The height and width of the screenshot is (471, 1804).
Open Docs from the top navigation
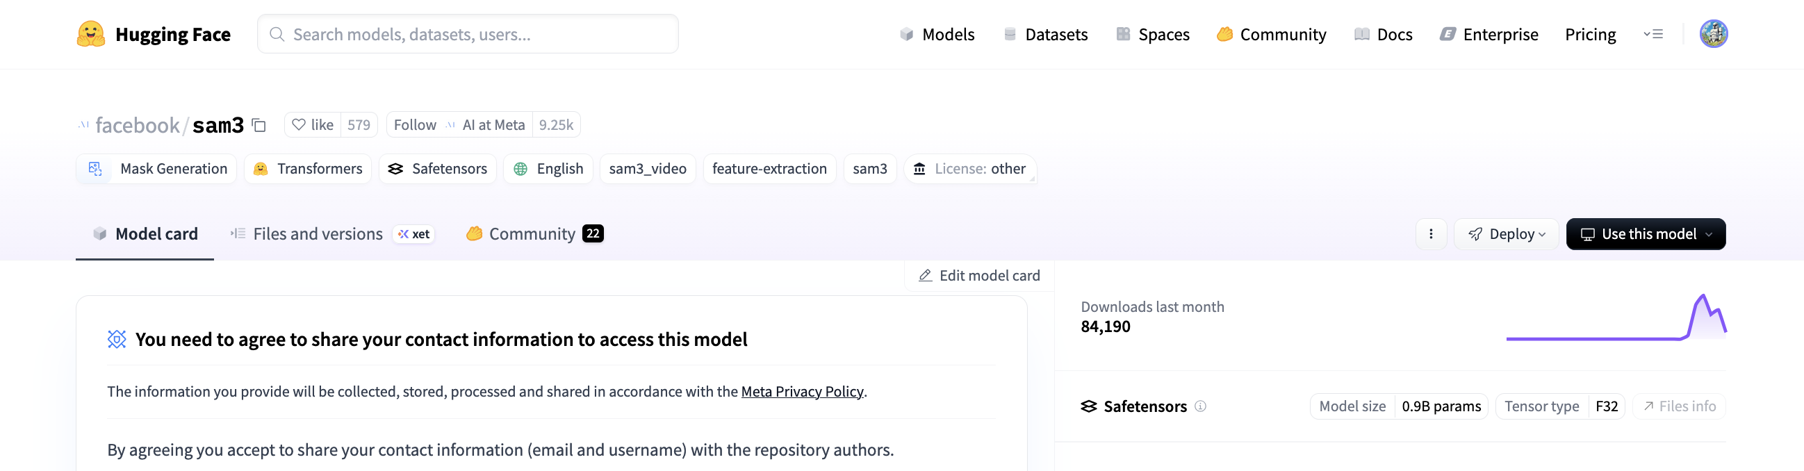tap(1384, 34)
